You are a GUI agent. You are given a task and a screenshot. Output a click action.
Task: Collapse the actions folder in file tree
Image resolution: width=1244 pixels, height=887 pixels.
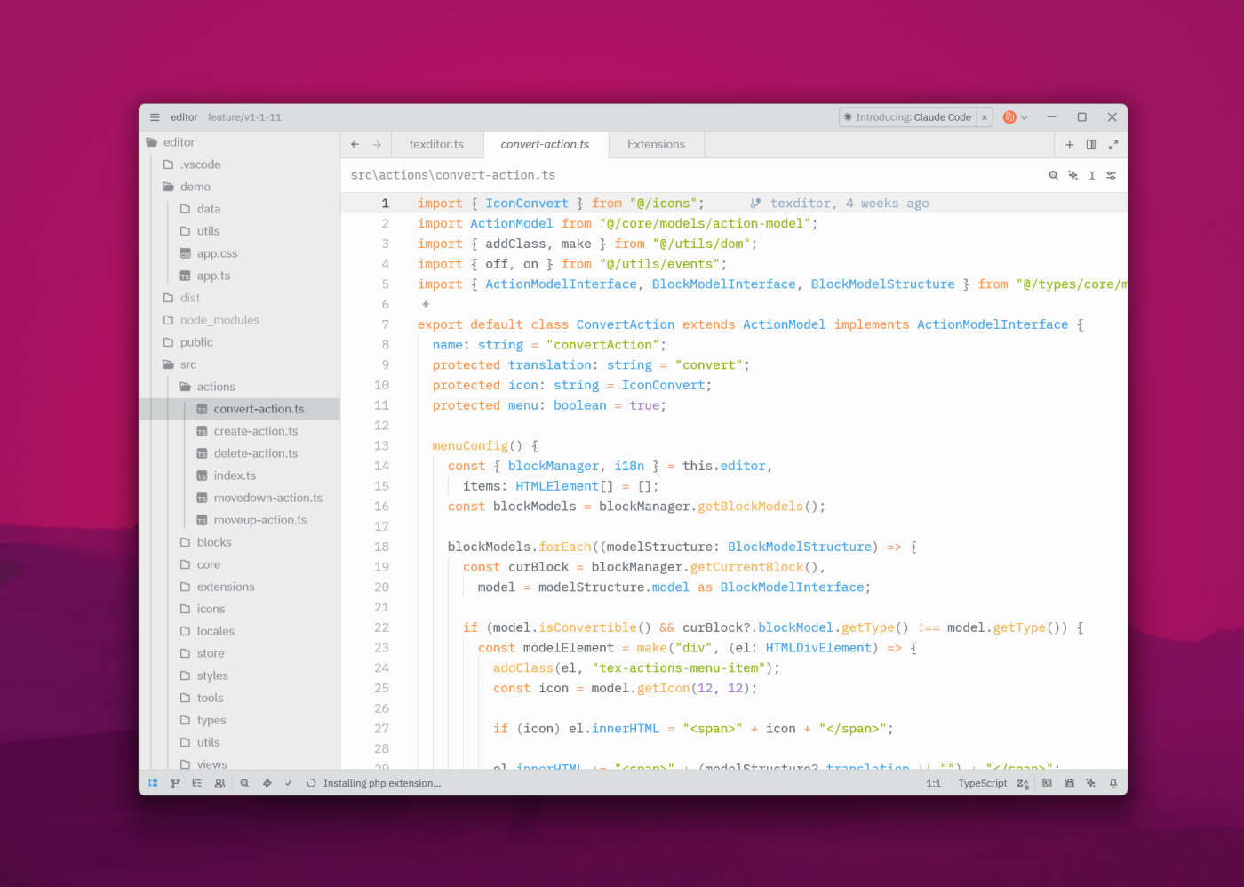tap(216, 387)
